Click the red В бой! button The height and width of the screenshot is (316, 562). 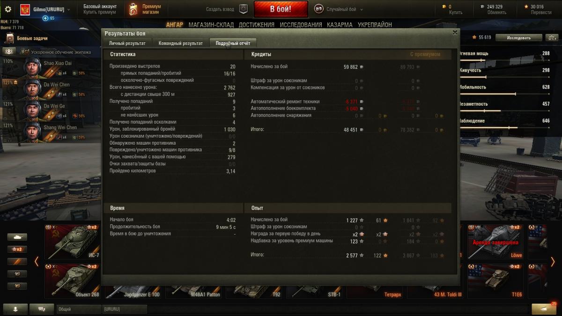(x=281, y=9)
